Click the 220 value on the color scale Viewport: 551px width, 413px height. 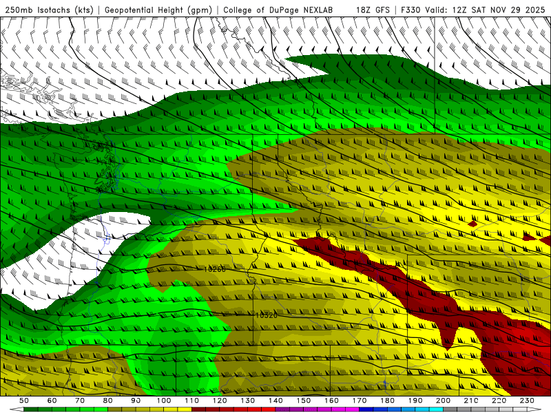(499, 401)
